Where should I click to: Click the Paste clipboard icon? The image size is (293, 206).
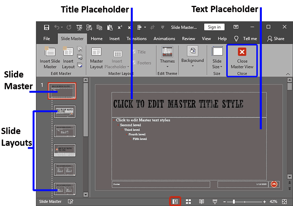[x=110, y=28]
